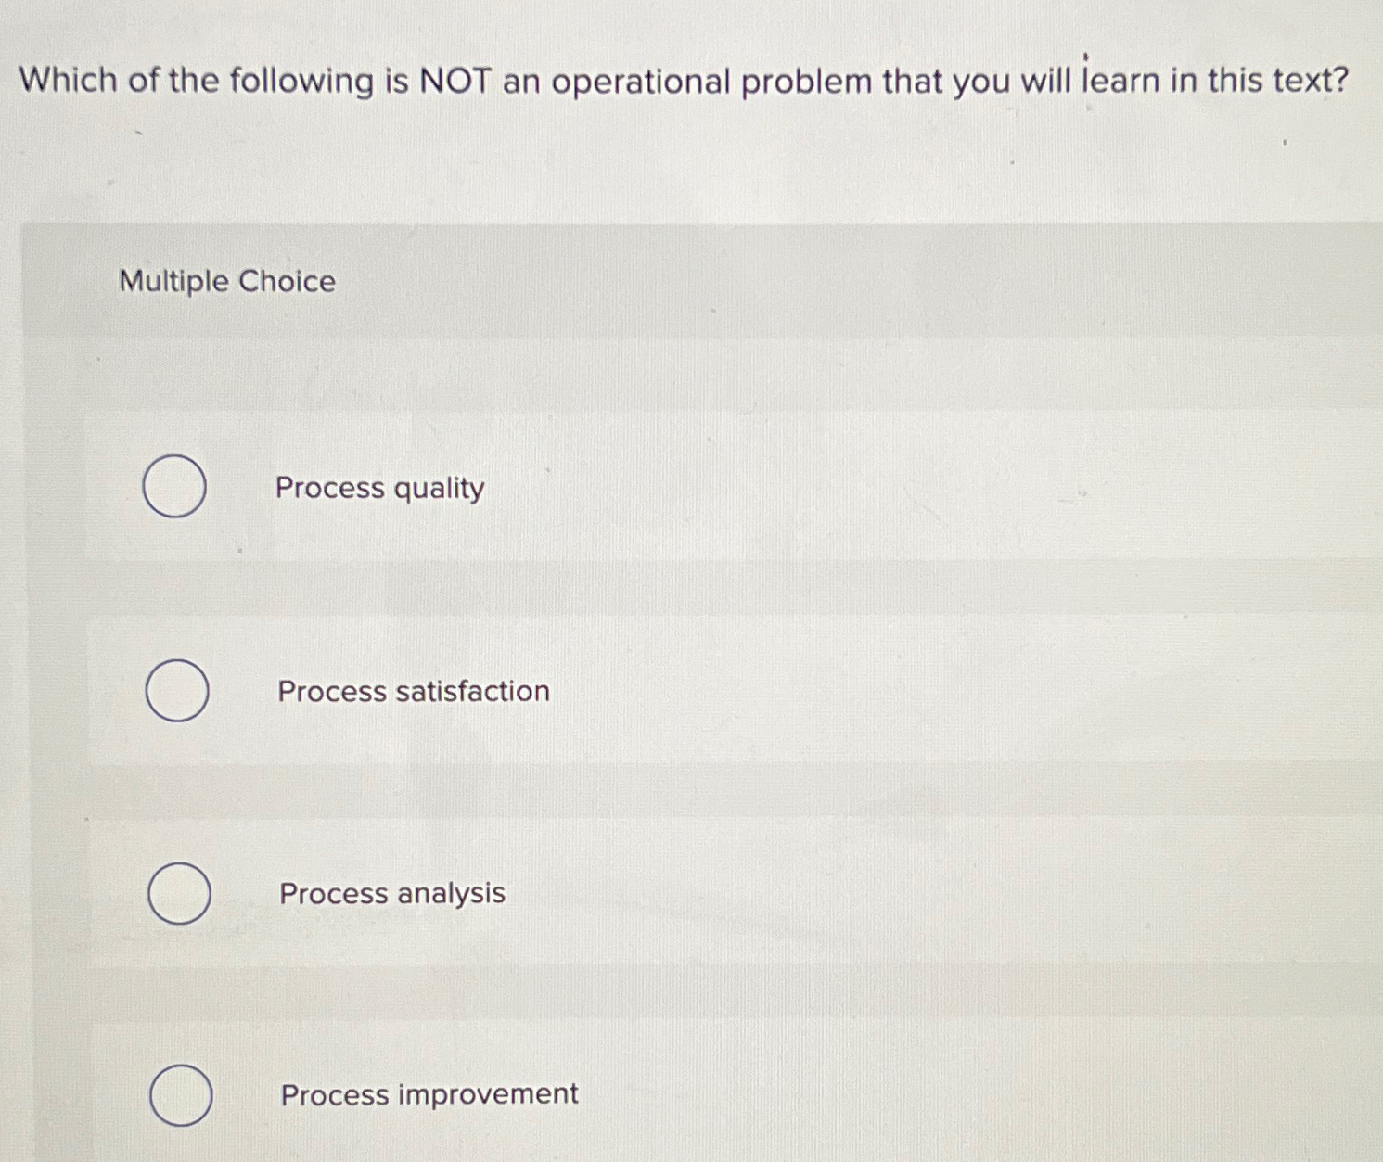Select the Process improvement radio button

[x=179, y=1097]
